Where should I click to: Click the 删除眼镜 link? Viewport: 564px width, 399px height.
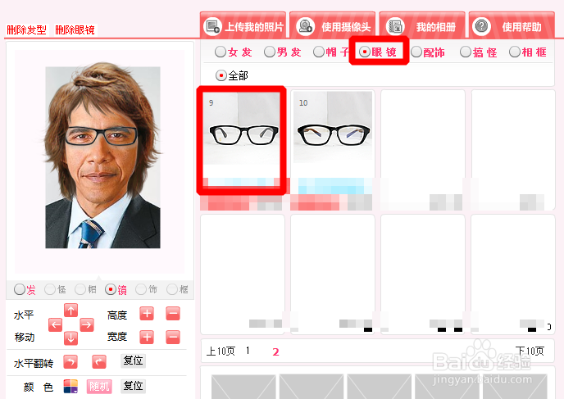pyautogui.click(x=75, y=29)
